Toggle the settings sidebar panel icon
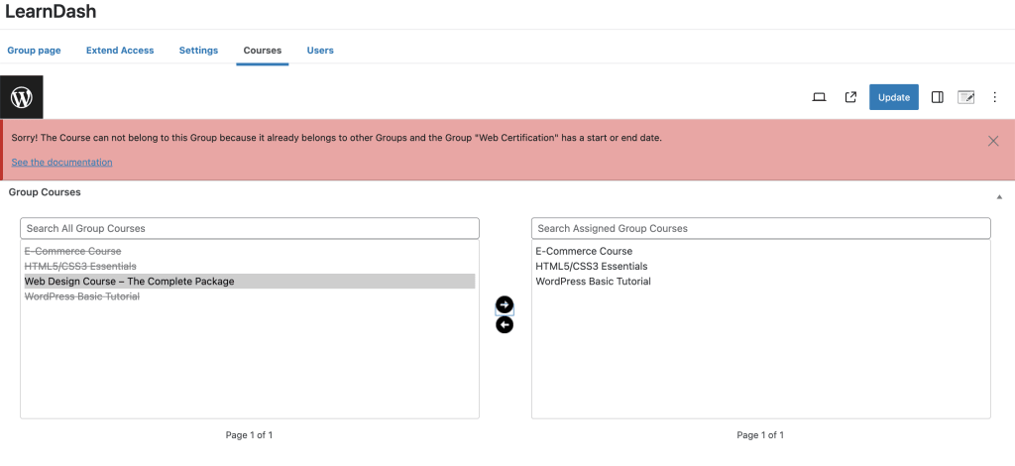 pos(937,97)
